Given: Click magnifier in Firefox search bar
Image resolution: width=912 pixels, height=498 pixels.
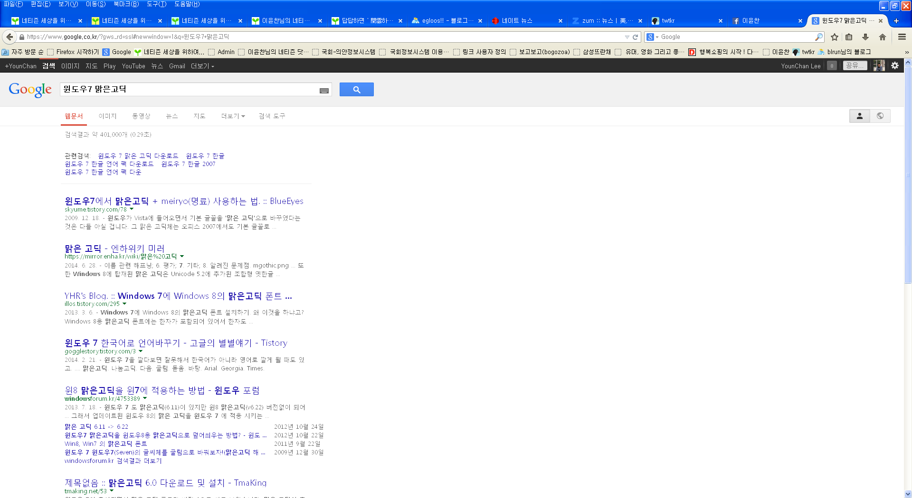Looking at the screenshot, I should (x=818, y=37).
